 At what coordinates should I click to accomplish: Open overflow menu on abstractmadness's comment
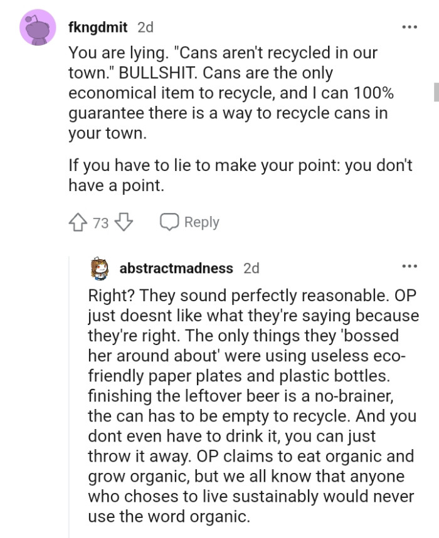point(410,267)
